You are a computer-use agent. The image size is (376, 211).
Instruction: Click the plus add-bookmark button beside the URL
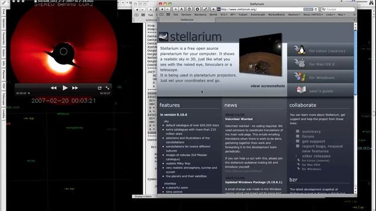click(213, 9)
